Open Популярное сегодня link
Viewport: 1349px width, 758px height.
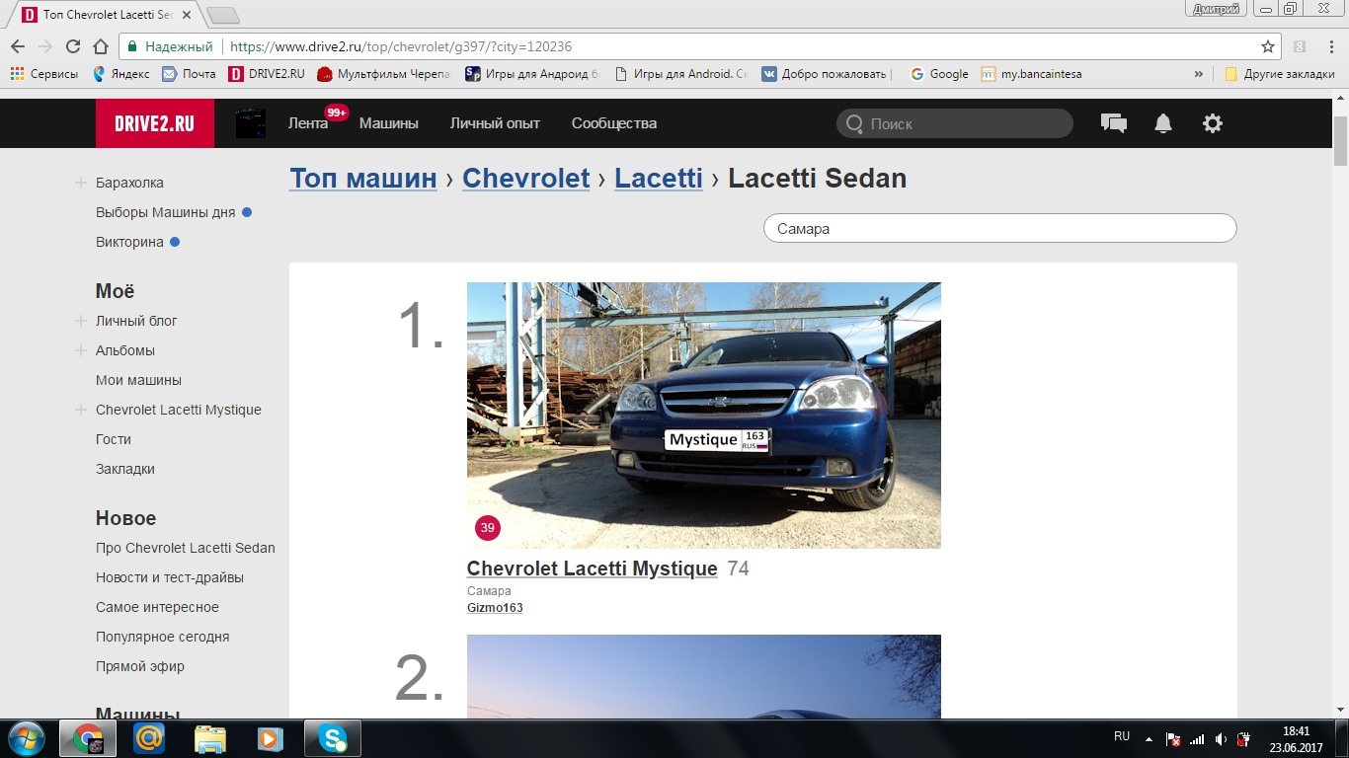(163, 637)
